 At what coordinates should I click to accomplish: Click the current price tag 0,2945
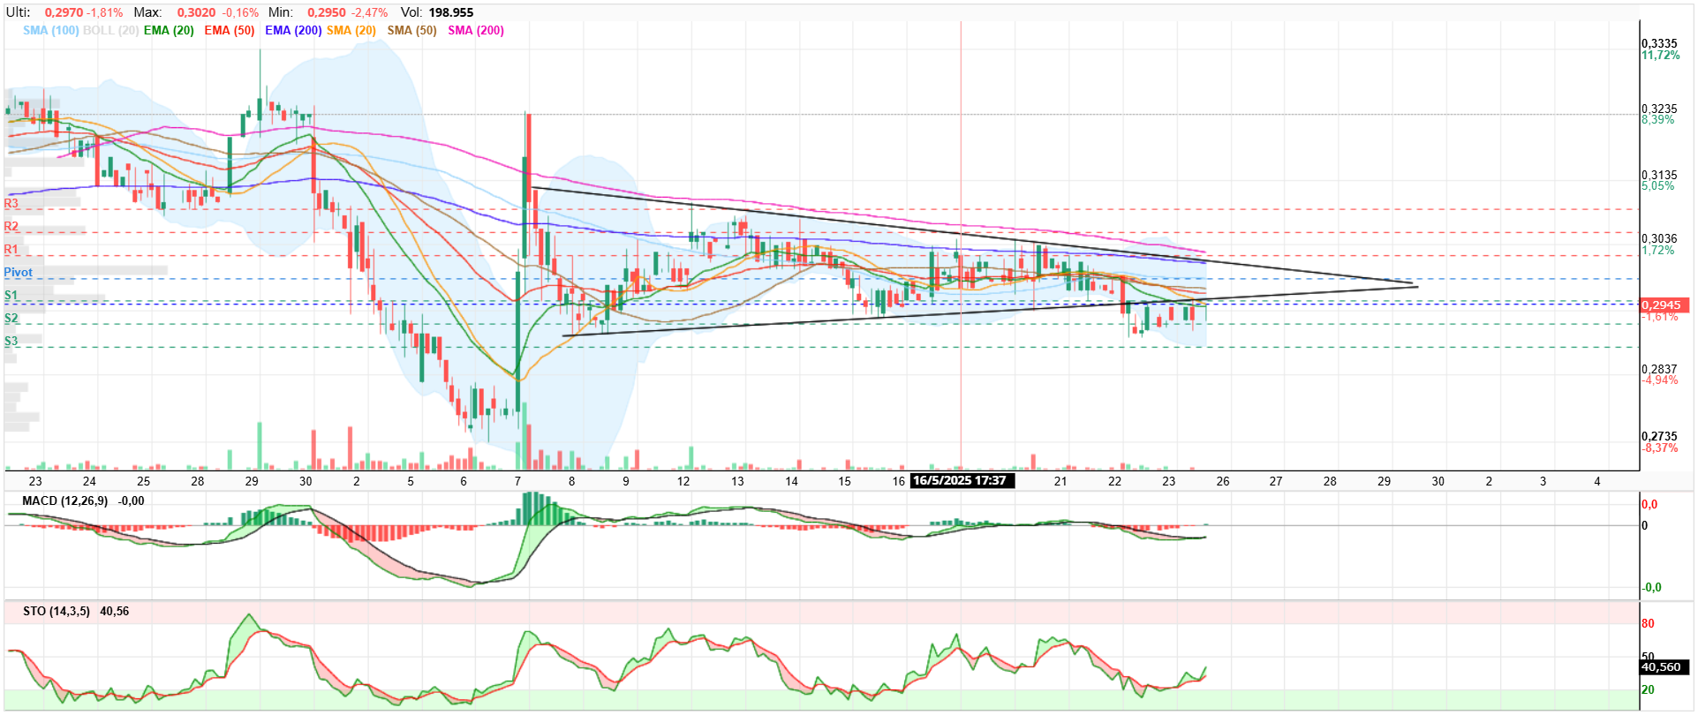point(1664,305)
